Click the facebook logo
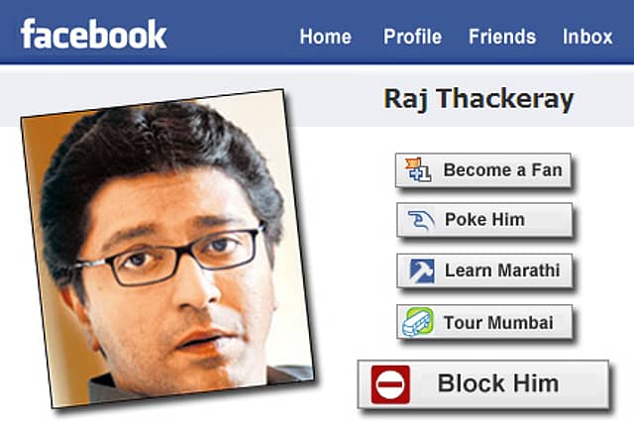Image resolution: width=634 pixels, height=422 pixels. tap(93, 34)
